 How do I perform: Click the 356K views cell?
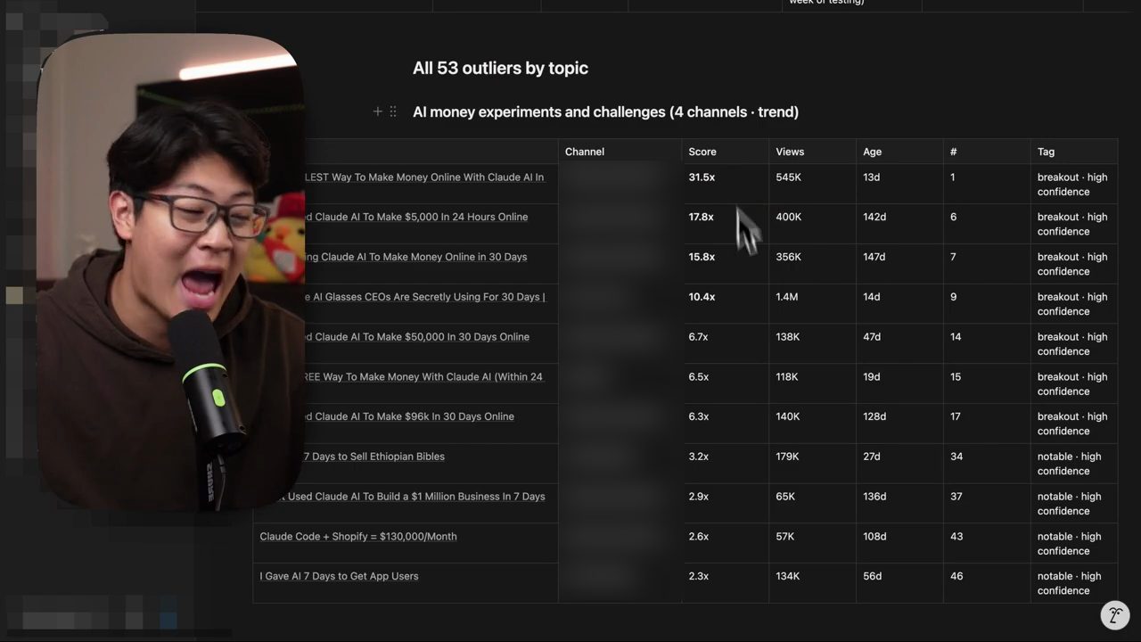point(812,265)
